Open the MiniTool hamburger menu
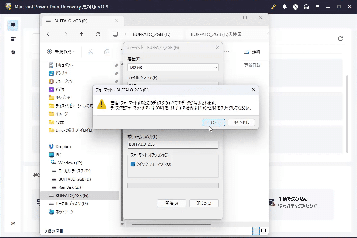The image size is (357, 238). click(317, 7)
